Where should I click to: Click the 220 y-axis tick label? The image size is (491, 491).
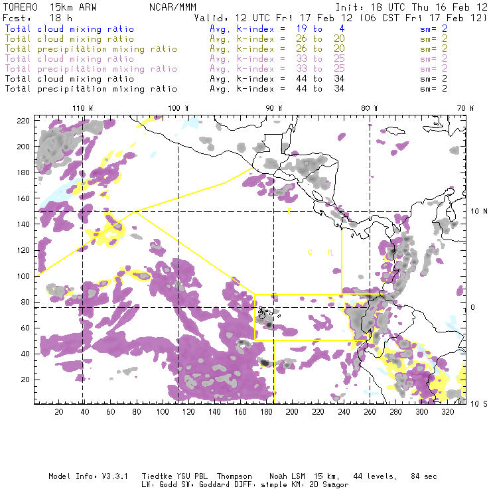(x=25, y=121)
